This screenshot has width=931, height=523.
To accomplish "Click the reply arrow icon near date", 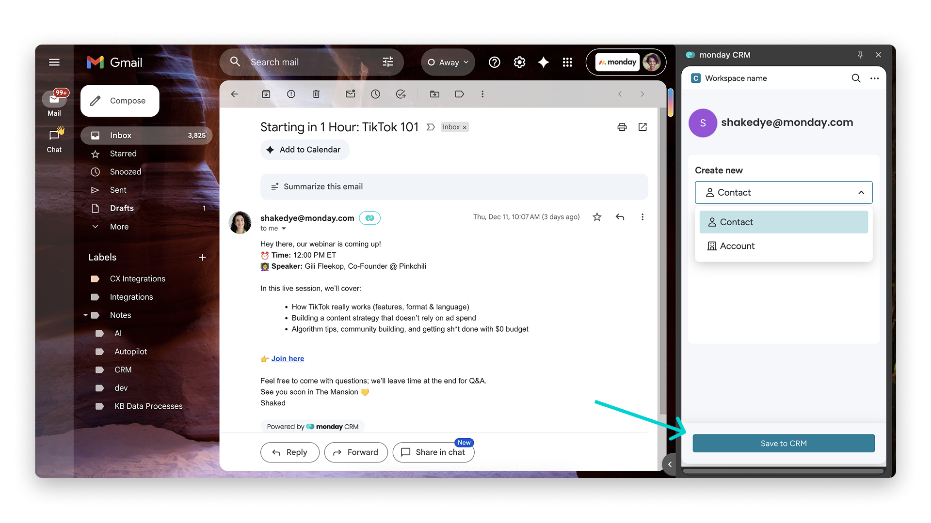I will (x=620, y=217).
